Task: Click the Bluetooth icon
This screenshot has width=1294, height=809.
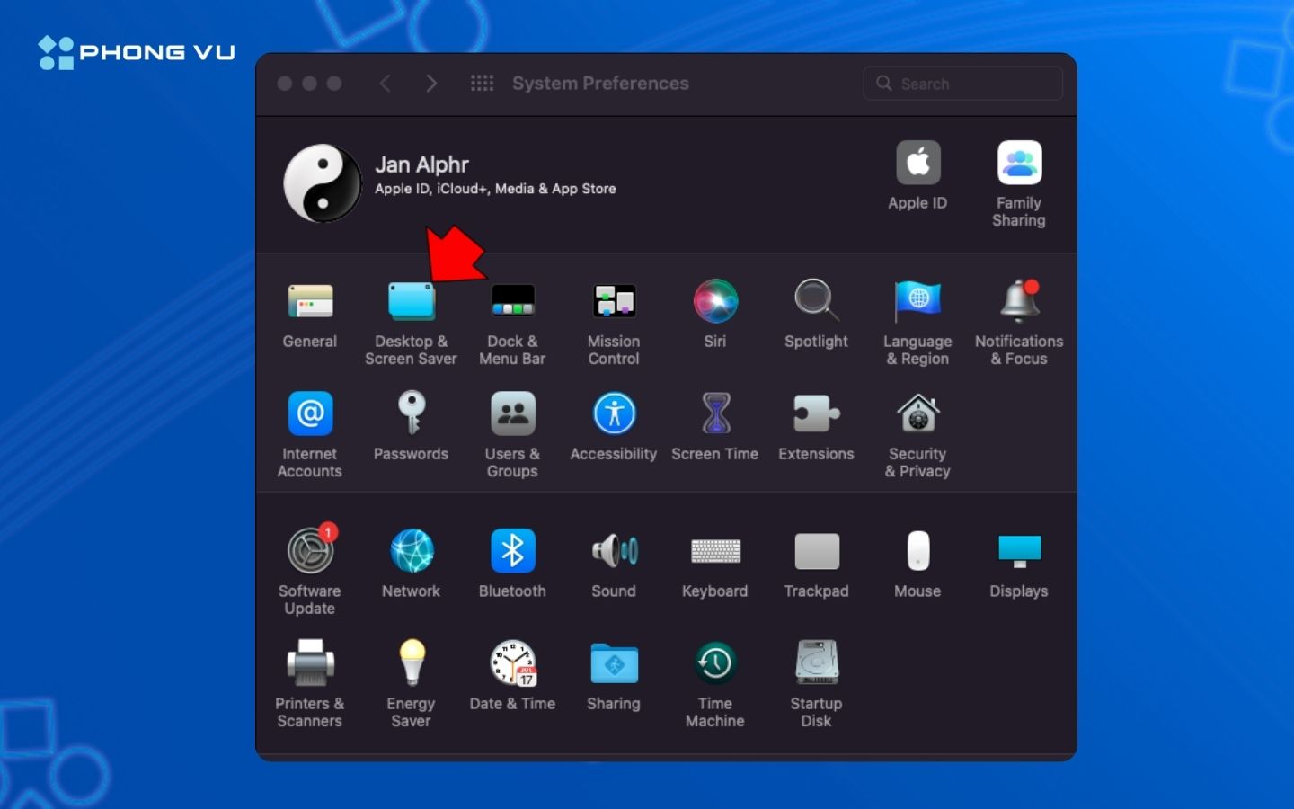Action: pyautogui.click(x=512, y=552)
